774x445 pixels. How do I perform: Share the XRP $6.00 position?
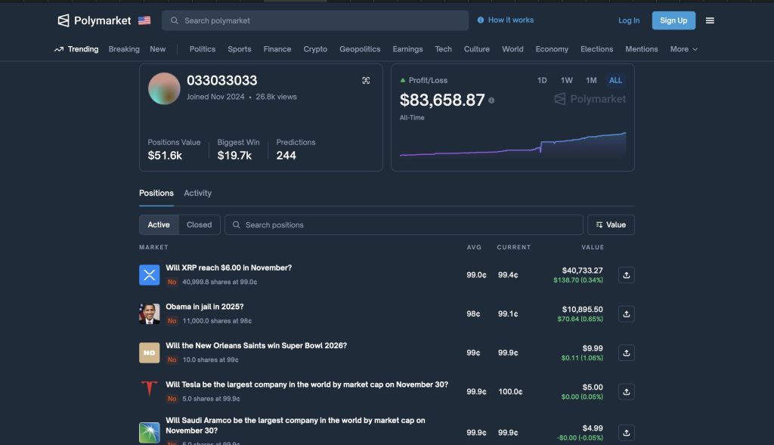coord(626,275)
